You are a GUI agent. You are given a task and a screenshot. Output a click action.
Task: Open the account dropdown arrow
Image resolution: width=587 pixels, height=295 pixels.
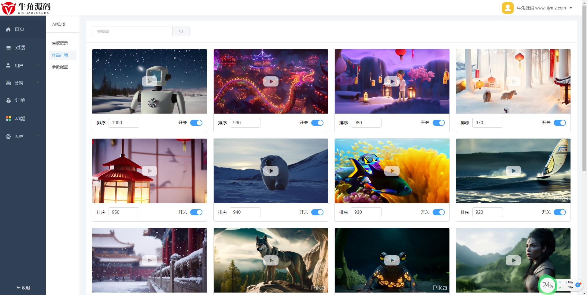pyautogui.click(x=571, y=8)
